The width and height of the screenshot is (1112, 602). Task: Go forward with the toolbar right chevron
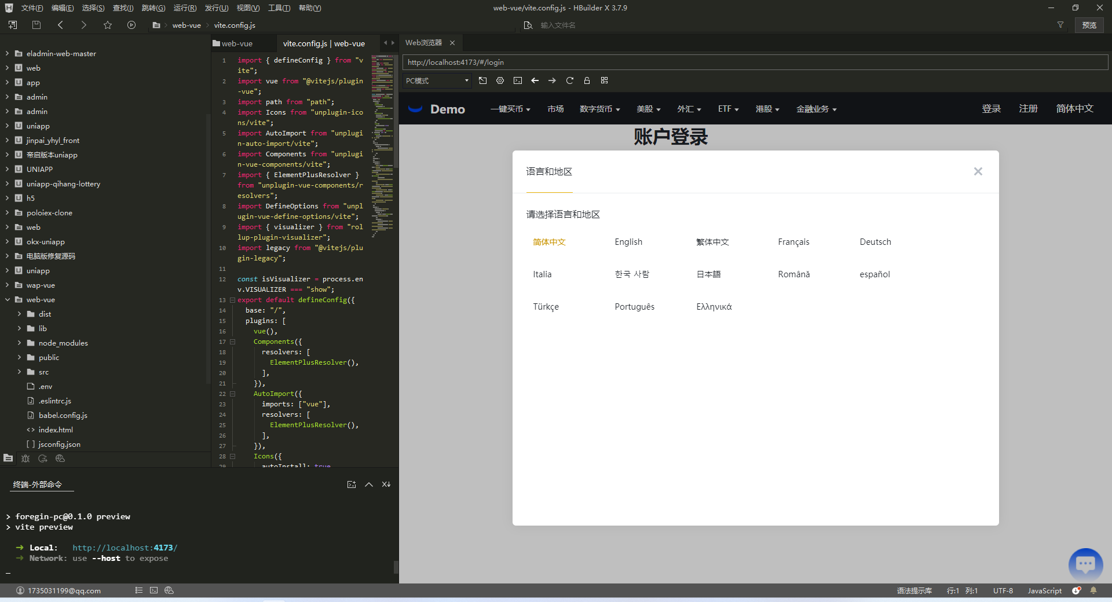pos(84,25)
